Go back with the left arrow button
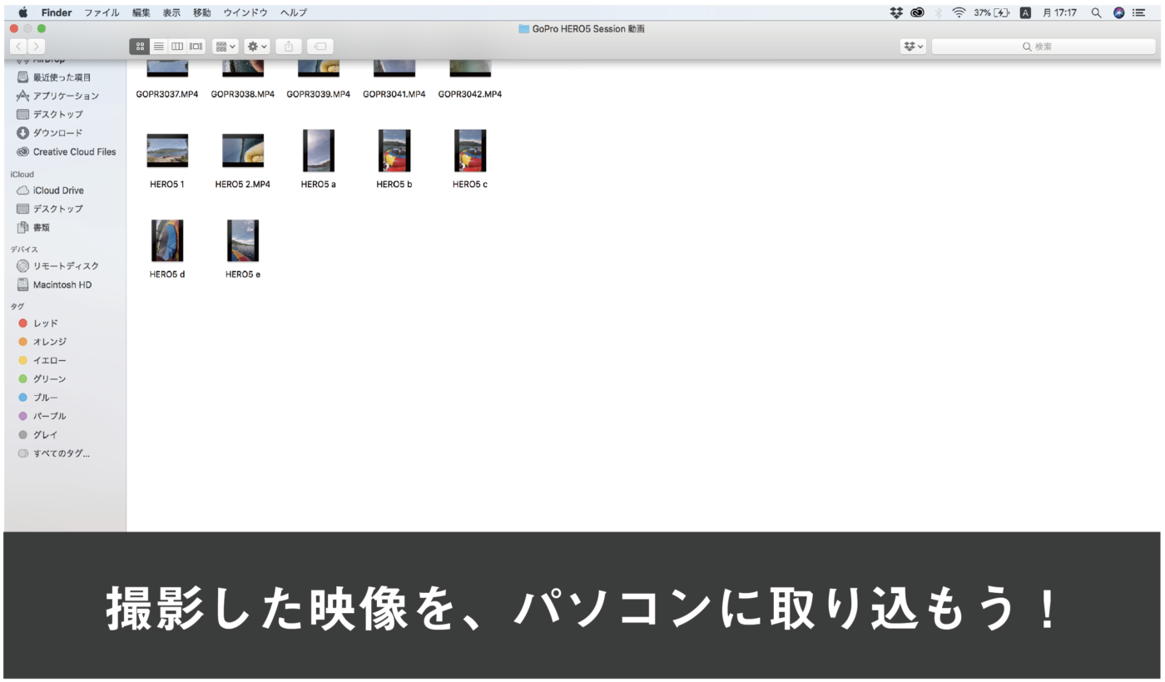Viewport: 1165px width, 682px height. (18, 47)
